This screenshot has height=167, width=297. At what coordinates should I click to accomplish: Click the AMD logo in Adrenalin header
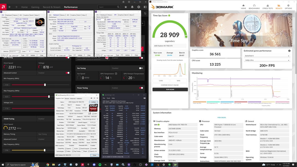3,7
